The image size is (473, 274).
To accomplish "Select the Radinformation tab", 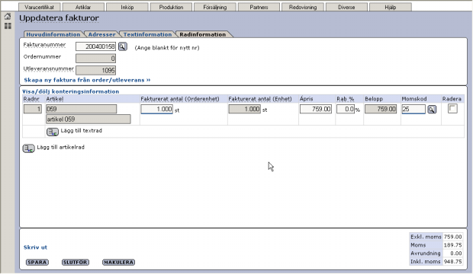I will [203, 34].
